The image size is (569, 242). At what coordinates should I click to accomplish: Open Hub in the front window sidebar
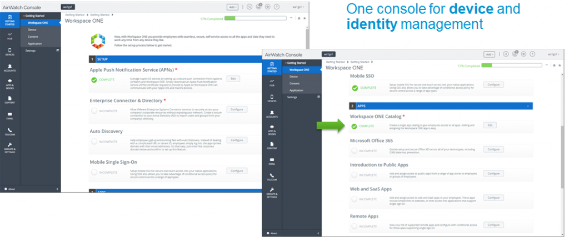[x=272, y=83]
